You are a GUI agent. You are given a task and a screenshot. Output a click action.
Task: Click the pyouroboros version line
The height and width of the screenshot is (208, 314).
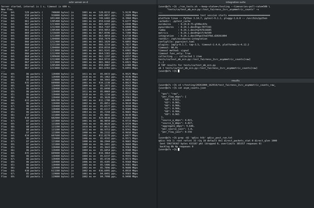pos(185,27)
